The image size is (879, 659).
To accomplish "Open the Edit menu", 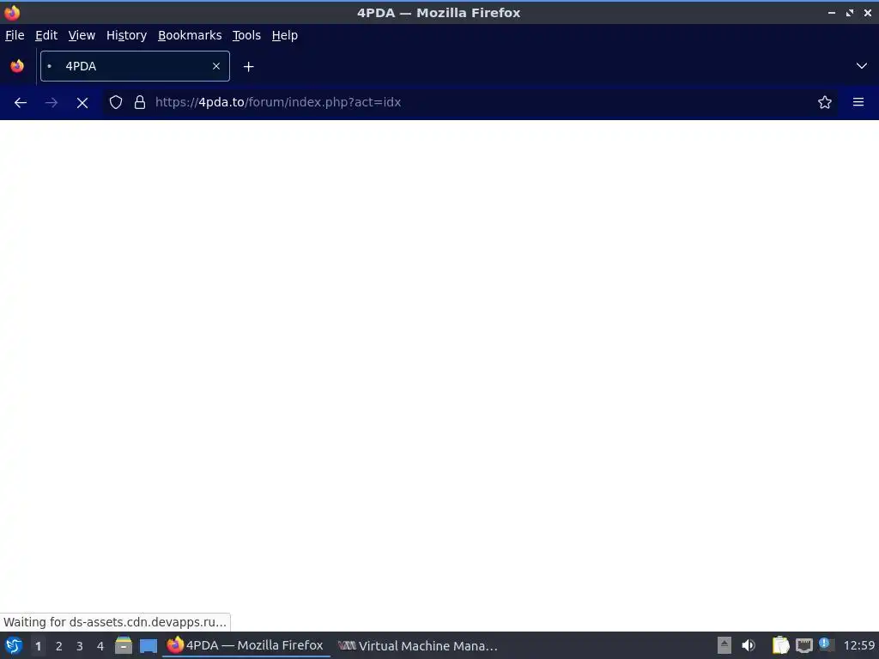I will (46, 35).
